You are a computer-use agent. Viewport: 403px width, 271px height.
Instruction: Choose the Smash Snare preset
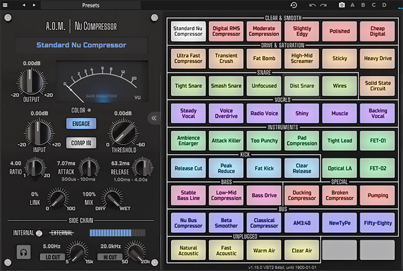click(x=226, y=86)
